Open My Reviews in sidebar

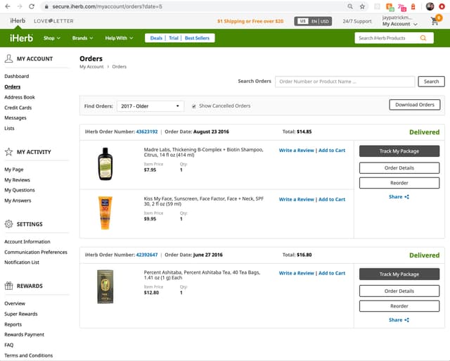[17, 180]
